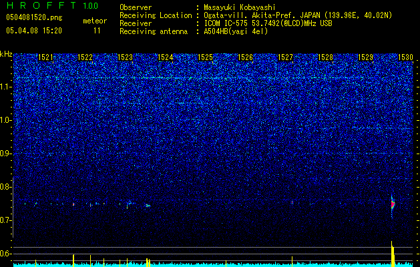Viewport: 420px width, 267px height.
Task: Click the 1521 time marker
Action: (45, 57)
